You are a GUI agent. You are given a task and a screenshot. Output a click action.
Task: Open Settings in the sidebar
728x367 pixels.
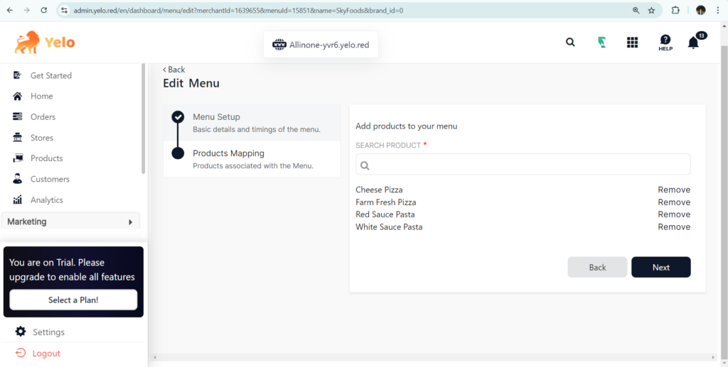[49, 332]
